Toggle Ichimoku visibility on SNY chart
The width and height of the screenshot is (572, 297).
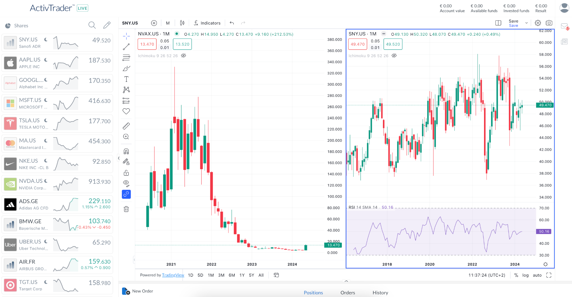pyautogui.click(x=394, y=55)
